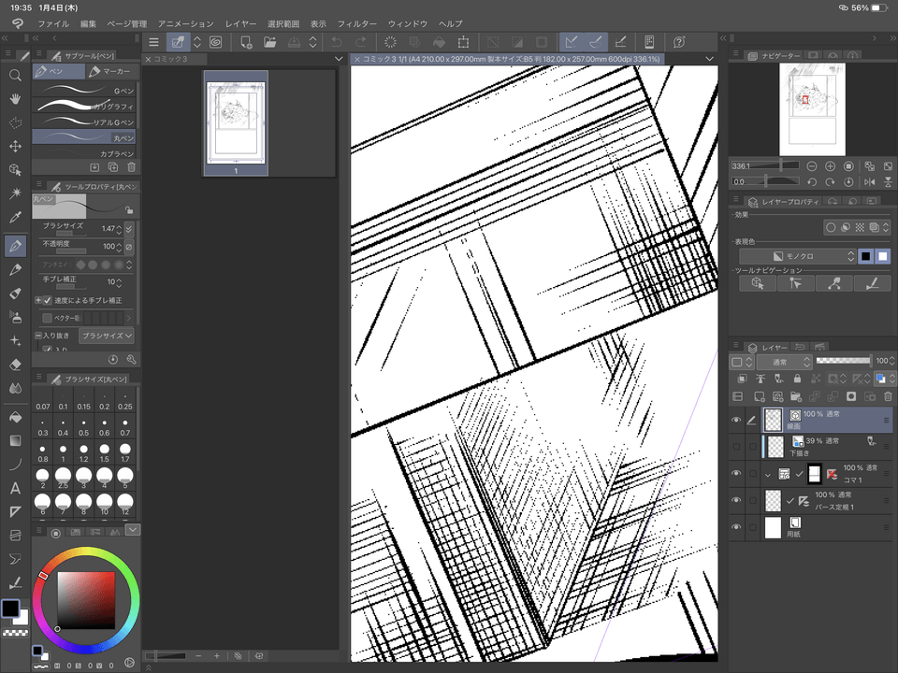Uncheck 速度による手ブレ補正 checkbox
This screenshot has height=673, width=898.
pyautogui.click(x=38, y=300)
